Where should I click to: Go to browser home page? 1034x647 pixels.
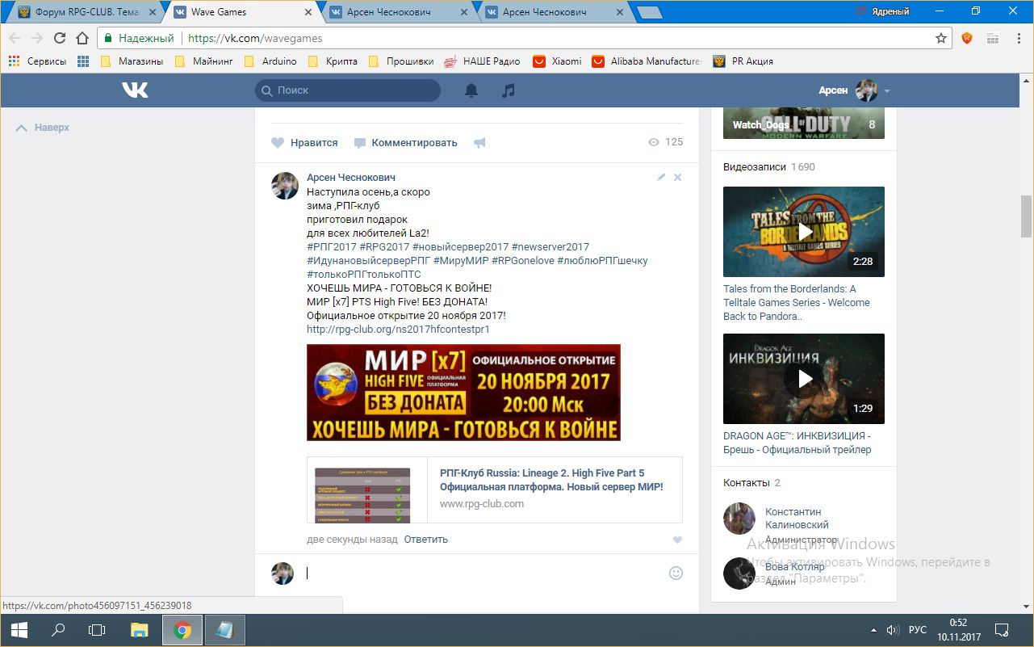(82, 38)
